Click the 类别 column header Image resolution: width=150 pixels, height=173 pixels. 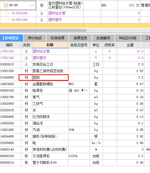[27, 45]
